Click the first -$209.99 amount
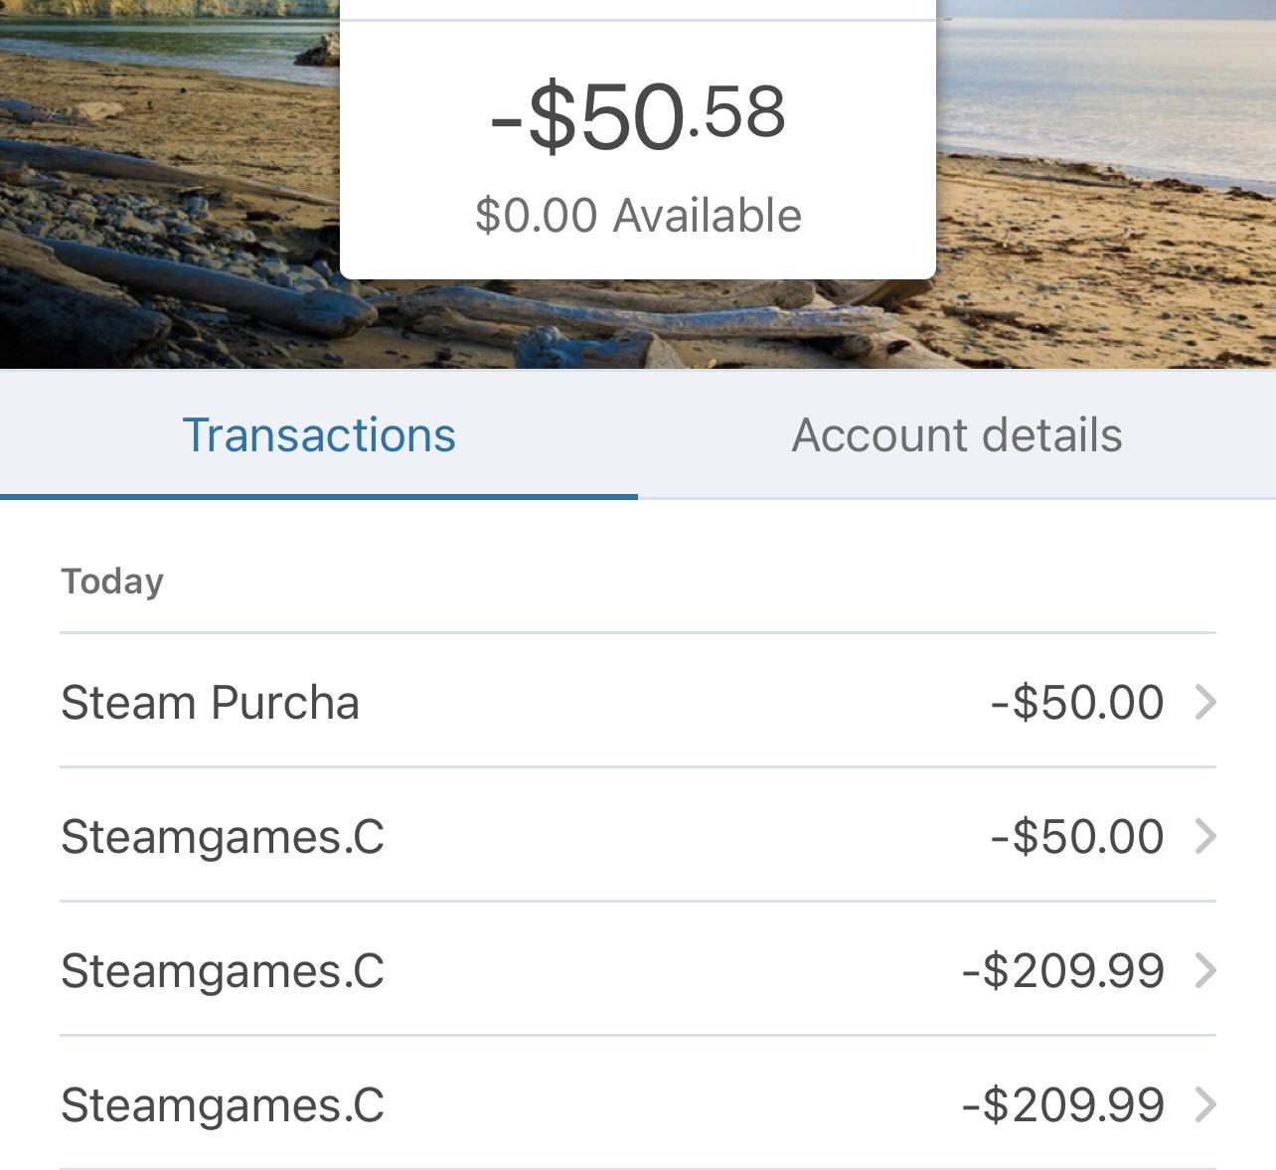The height and width of the screenshot is (1170, 1276). click(x=1063, y=971)
